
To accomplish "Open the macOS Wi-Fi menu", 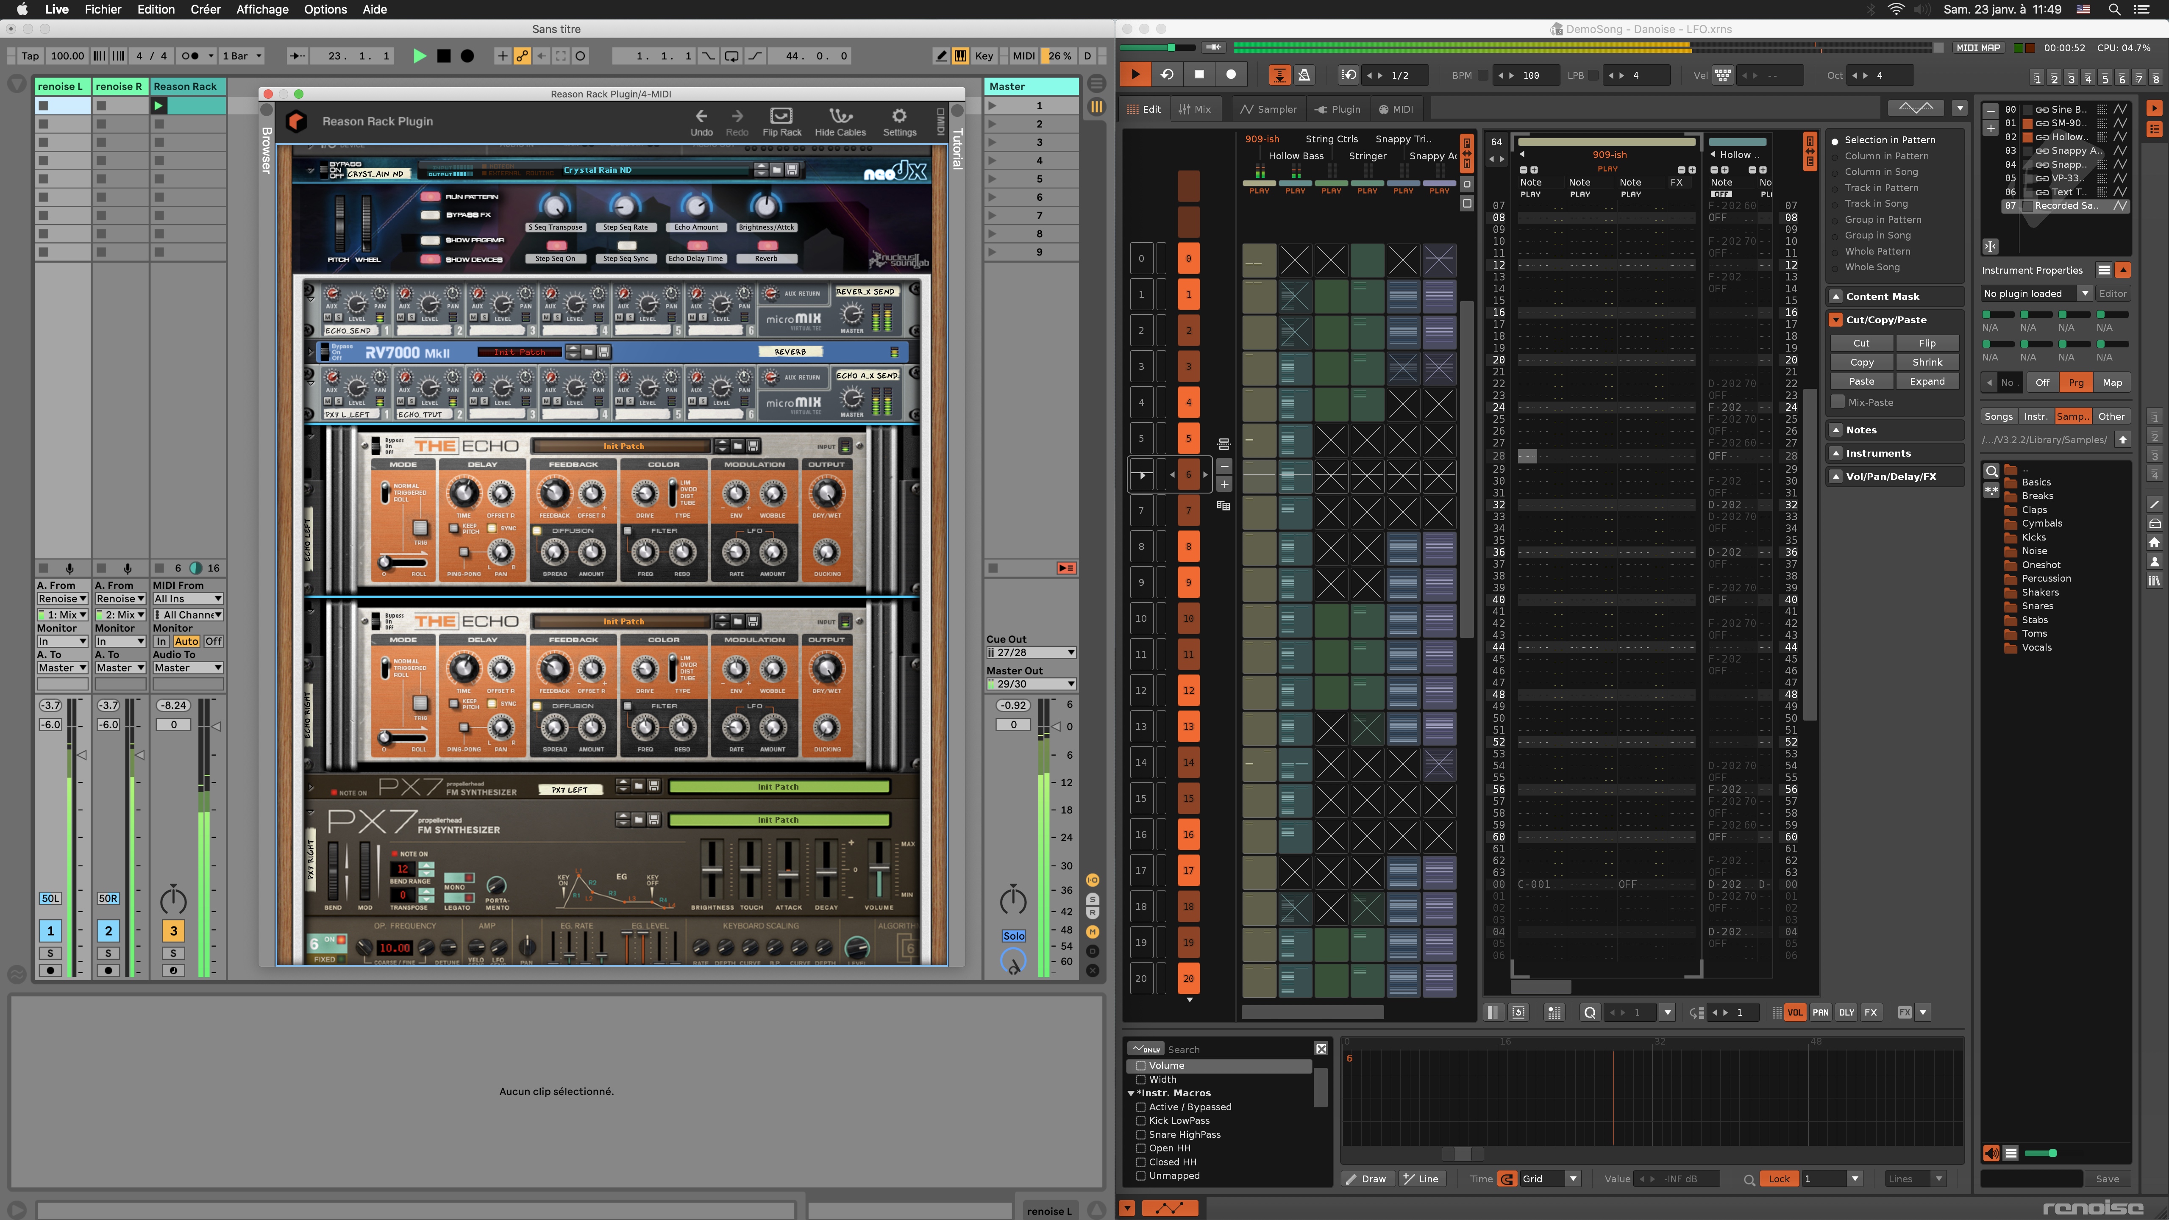I will (1896, 9).
